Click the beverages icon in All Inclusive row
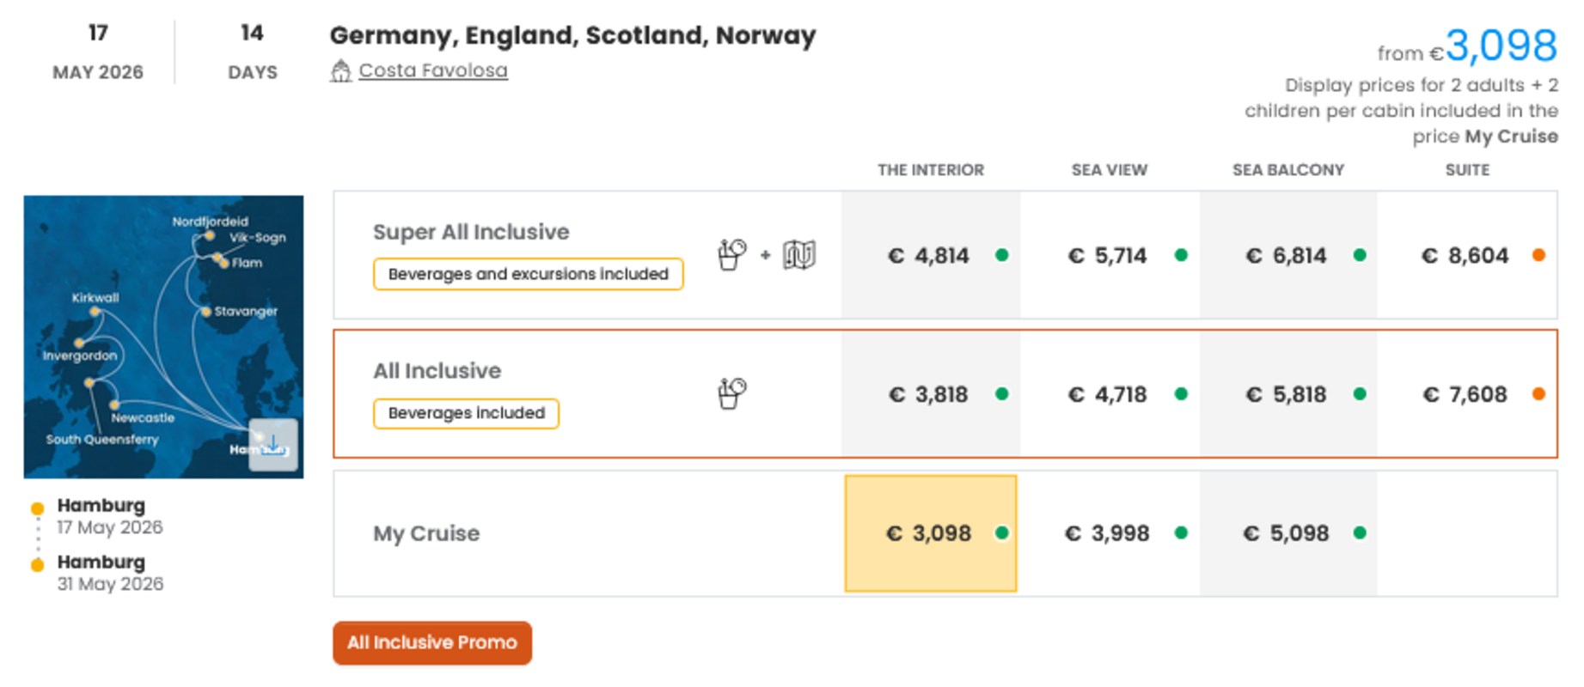Screen dimensions: 1584x687 click(731, 394)
